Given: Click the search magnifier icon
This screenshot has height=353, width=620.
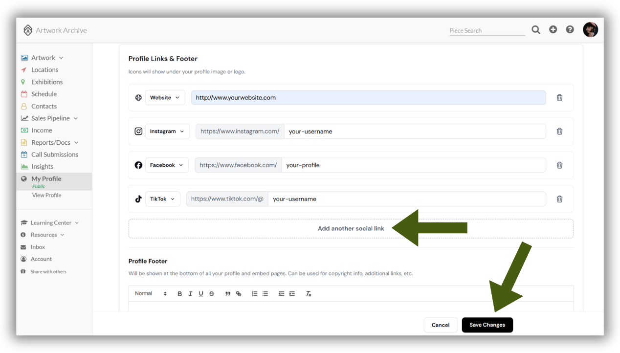Looking at the screenshot, I should (x=536, y=30).
